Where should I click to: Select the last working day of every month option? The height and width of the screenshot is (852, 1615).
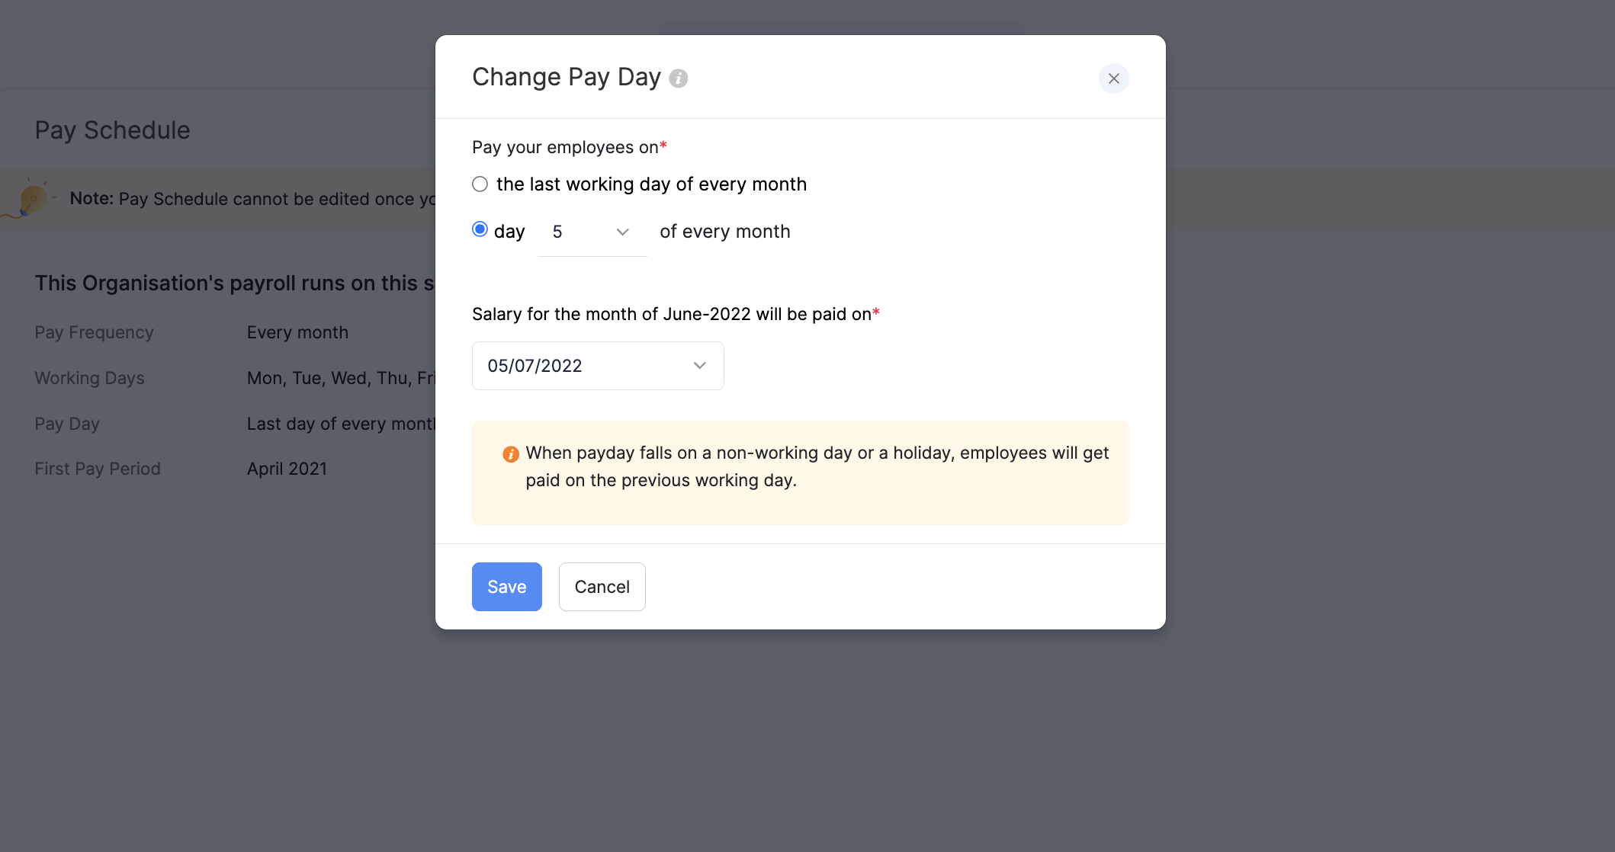(x=480, y=184)
